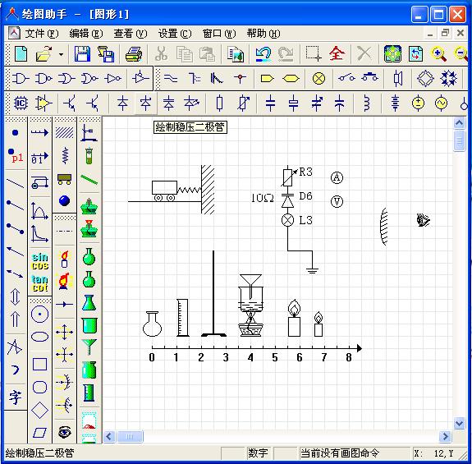Insert iron stand apparatus symbol
This screenshot has width=472, height=464.
89,132
